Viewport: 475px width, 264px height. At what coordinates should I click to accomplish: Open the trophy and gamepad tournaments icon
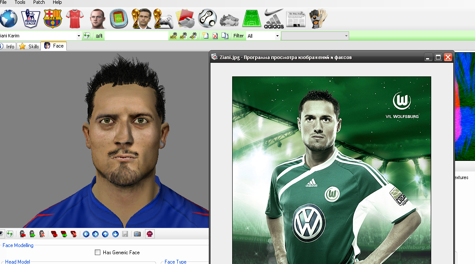coord(163,19)
